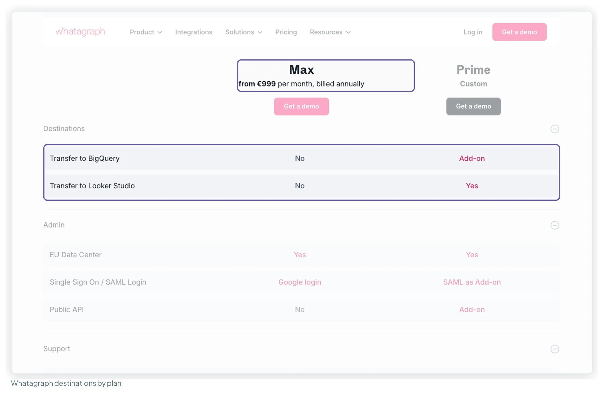Click No in the BigQuery row

coord(300,158)
